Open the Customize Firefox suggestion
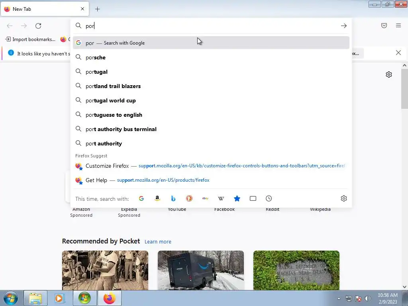This screenshot has width=408, height=306. [x=211, y=166]
